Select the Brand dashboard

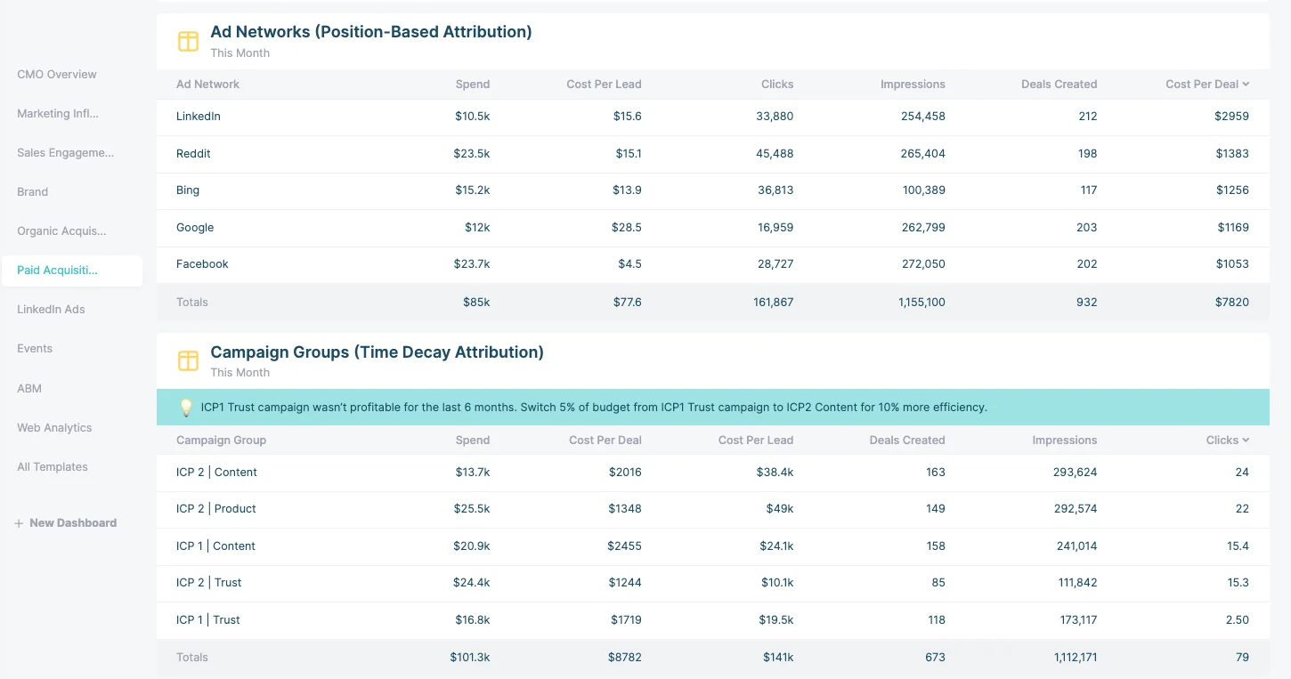pyautogui.click(x=32, y=191)
